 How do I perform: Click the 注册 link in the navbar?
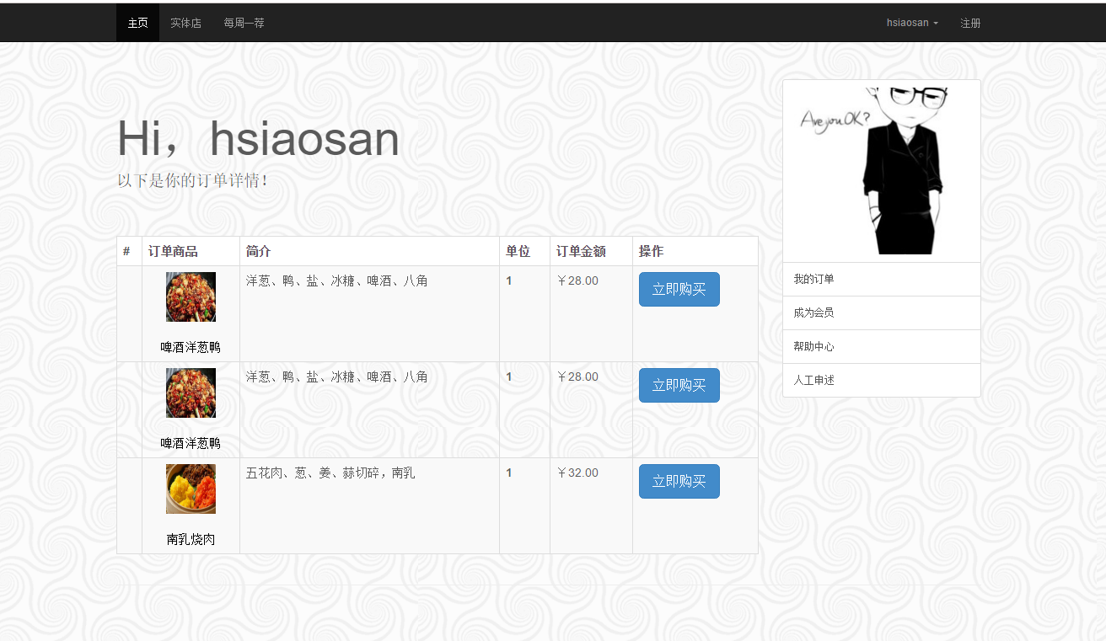pos(970,23)
